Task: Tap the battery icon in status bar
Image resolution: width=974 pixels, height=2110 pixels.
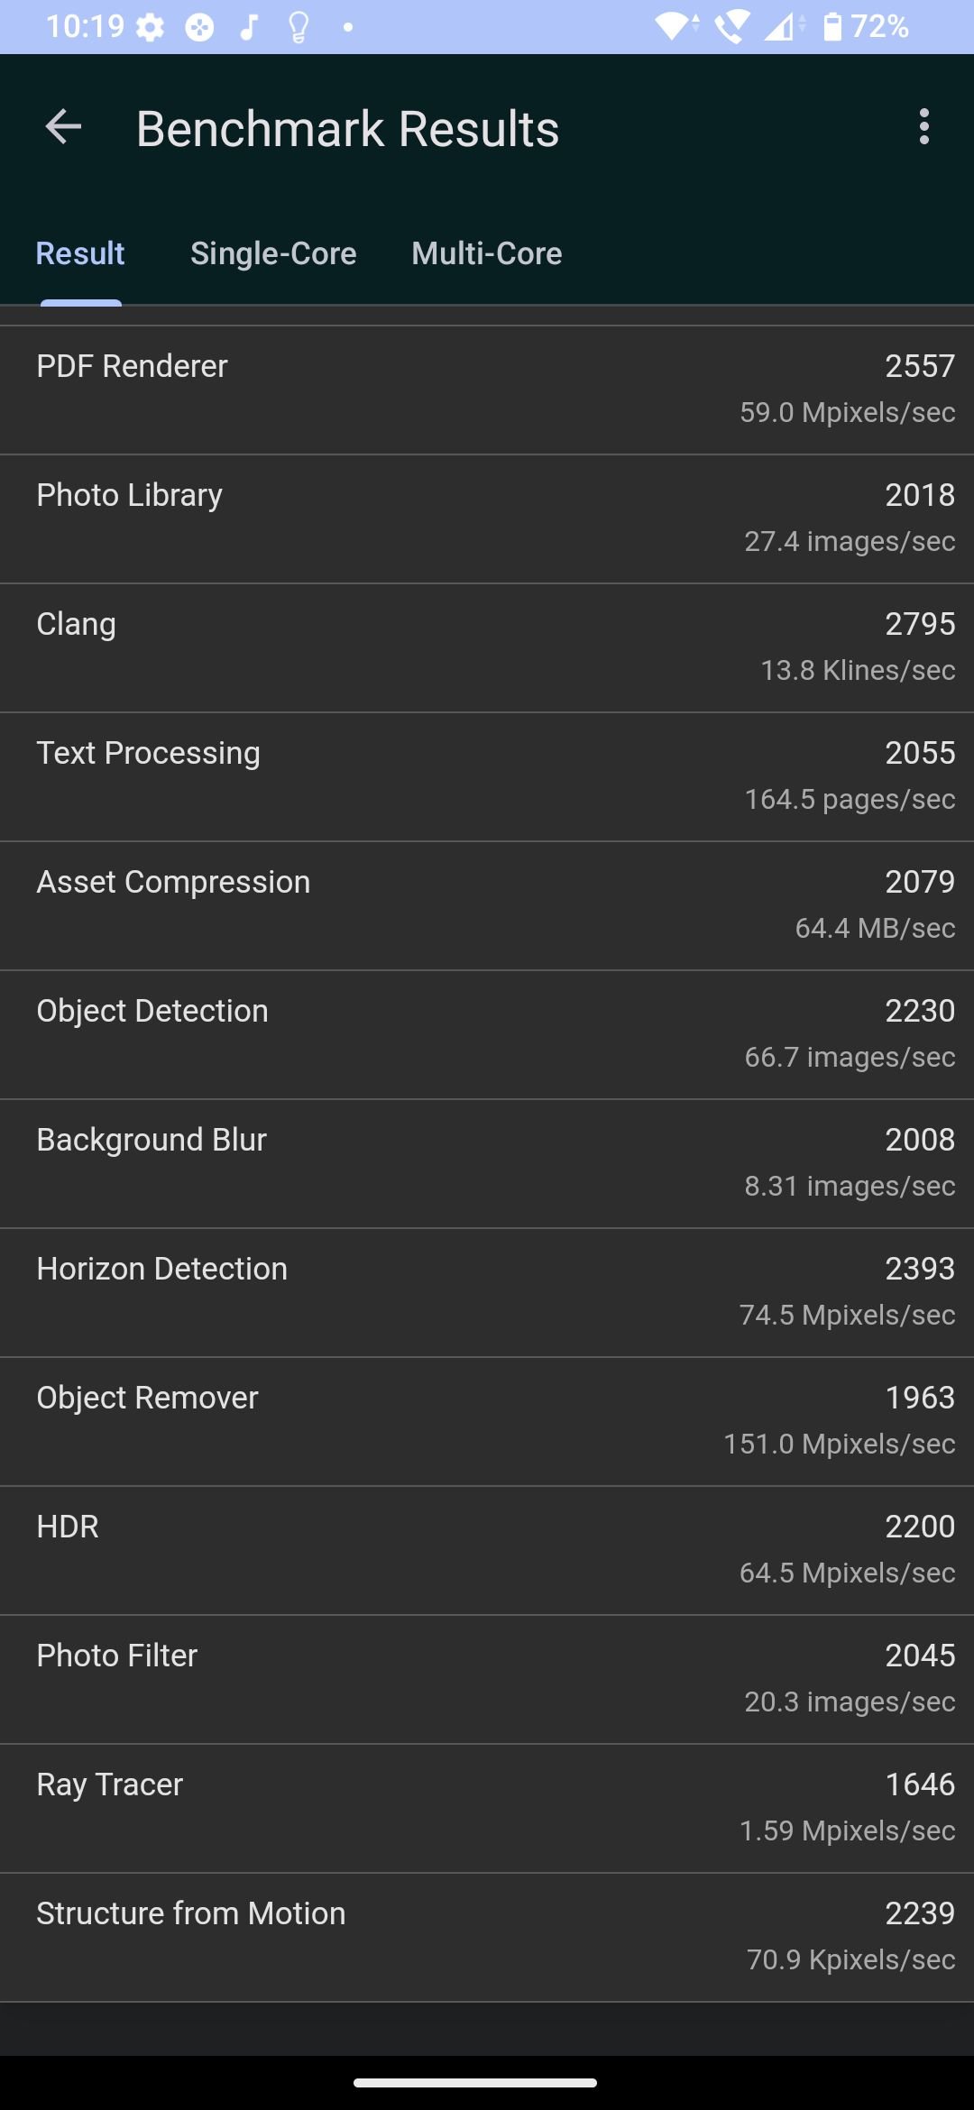Action: click(x=832, y=27)
